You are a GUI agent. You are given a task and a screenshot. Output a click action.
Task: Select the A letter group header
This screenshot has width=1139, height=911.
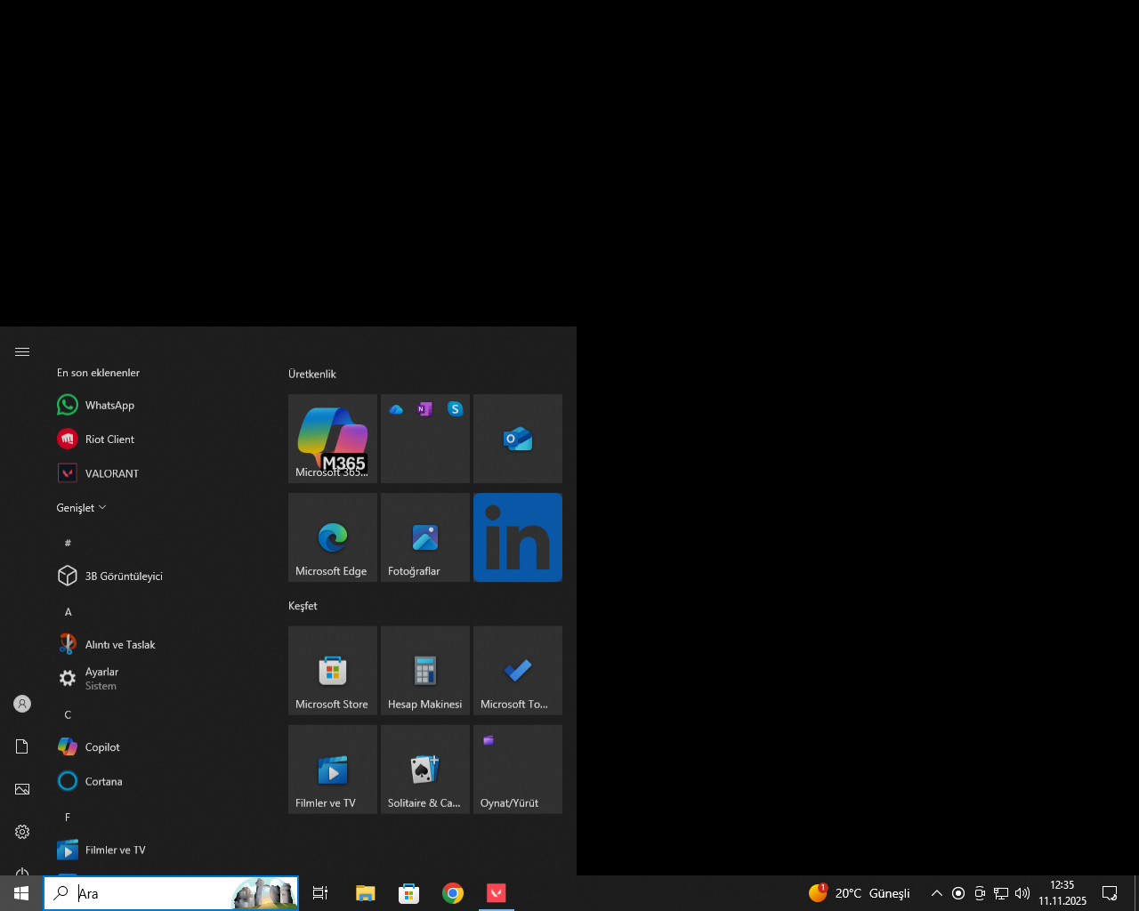pyautogui.click(x=68, y=611)
